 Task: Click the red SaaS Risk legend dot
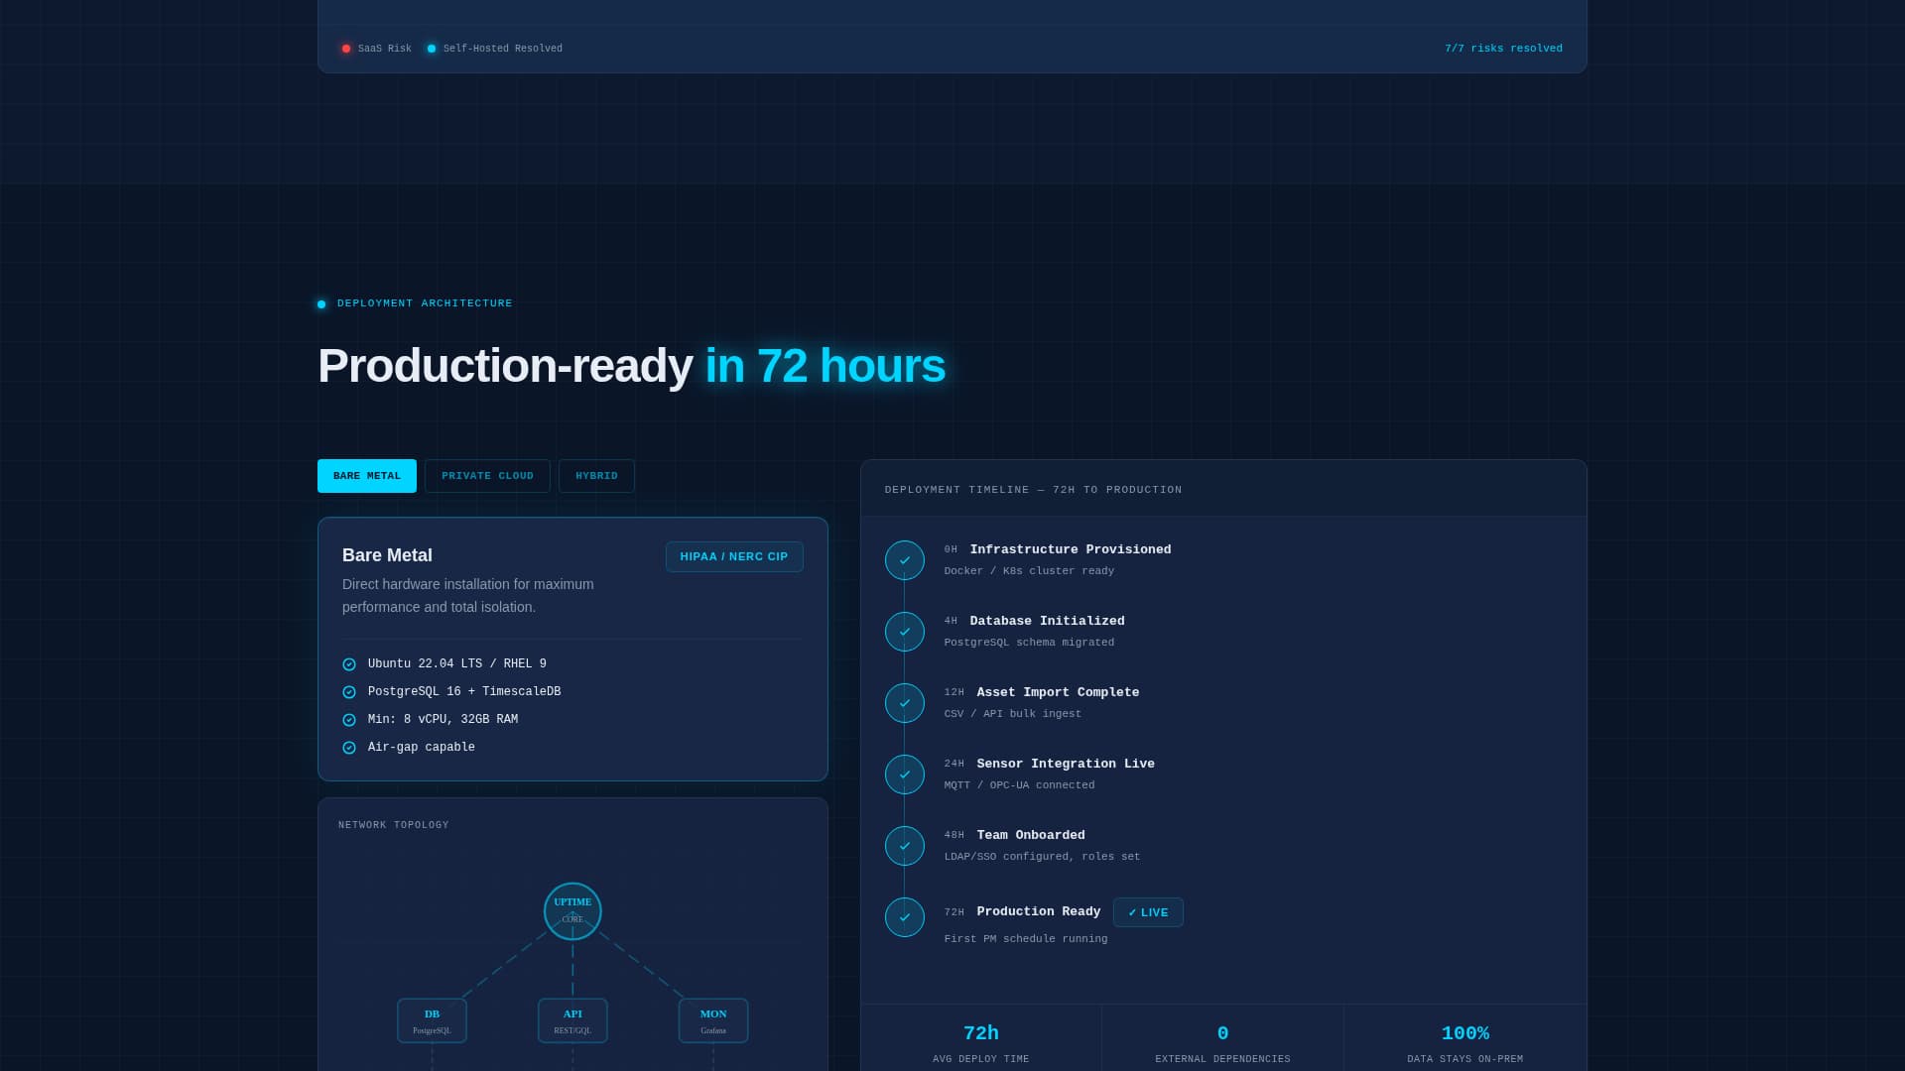tap(346, 49)
